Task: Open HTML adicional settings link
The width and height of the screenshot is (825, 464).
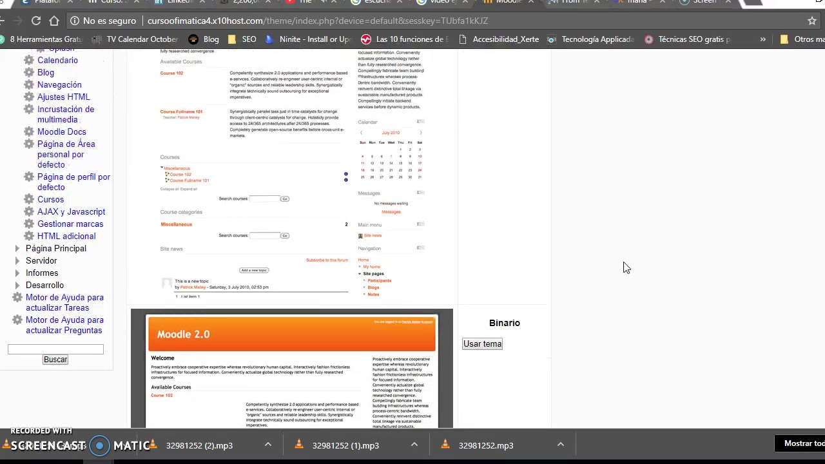Action: pos(66,236)
